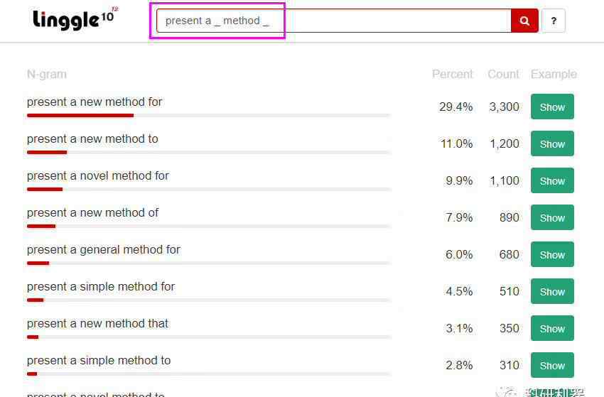Click the 'present a general method for' n-gram

tap(103, 250)
